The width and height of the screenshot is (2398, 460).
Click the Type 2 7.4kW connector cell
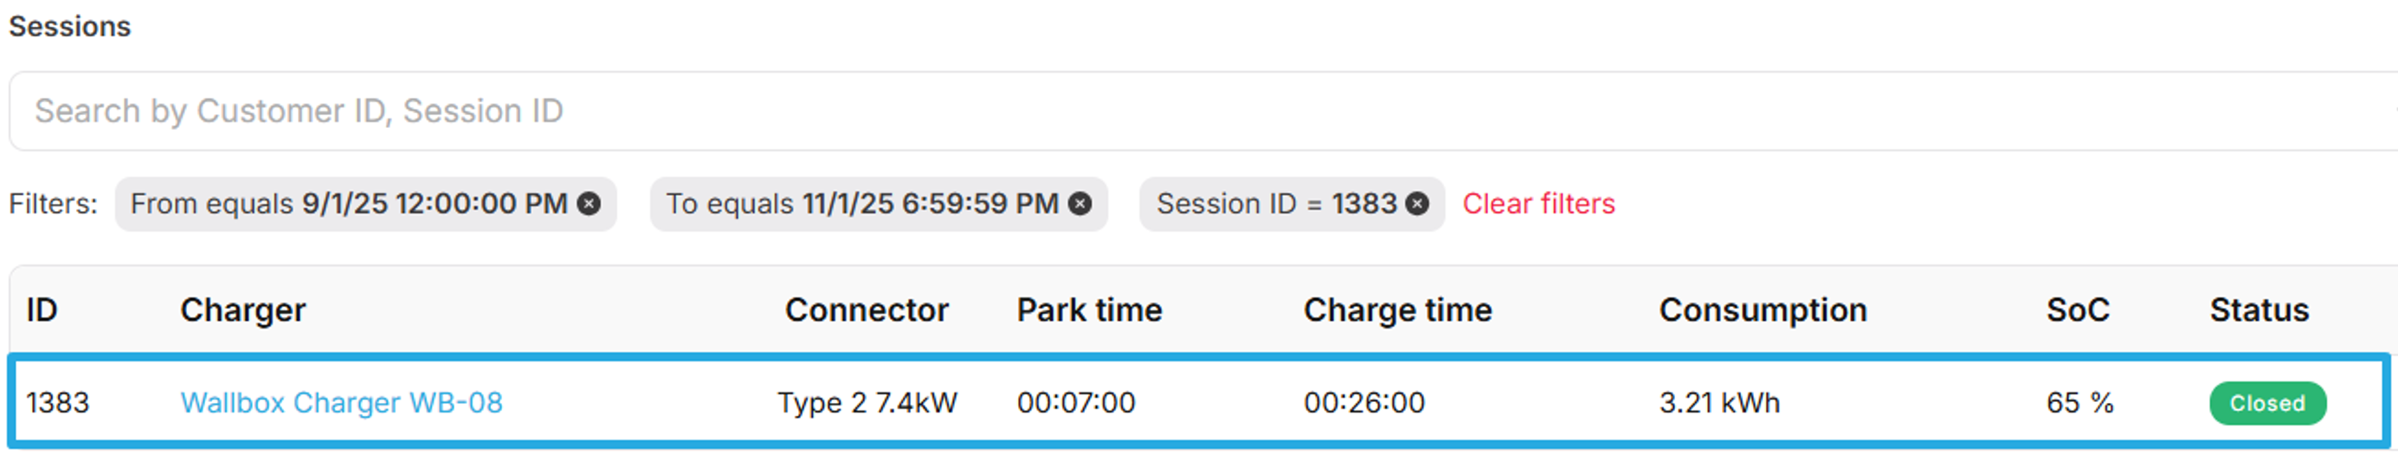pyautogui.click(x=867, y=402)
